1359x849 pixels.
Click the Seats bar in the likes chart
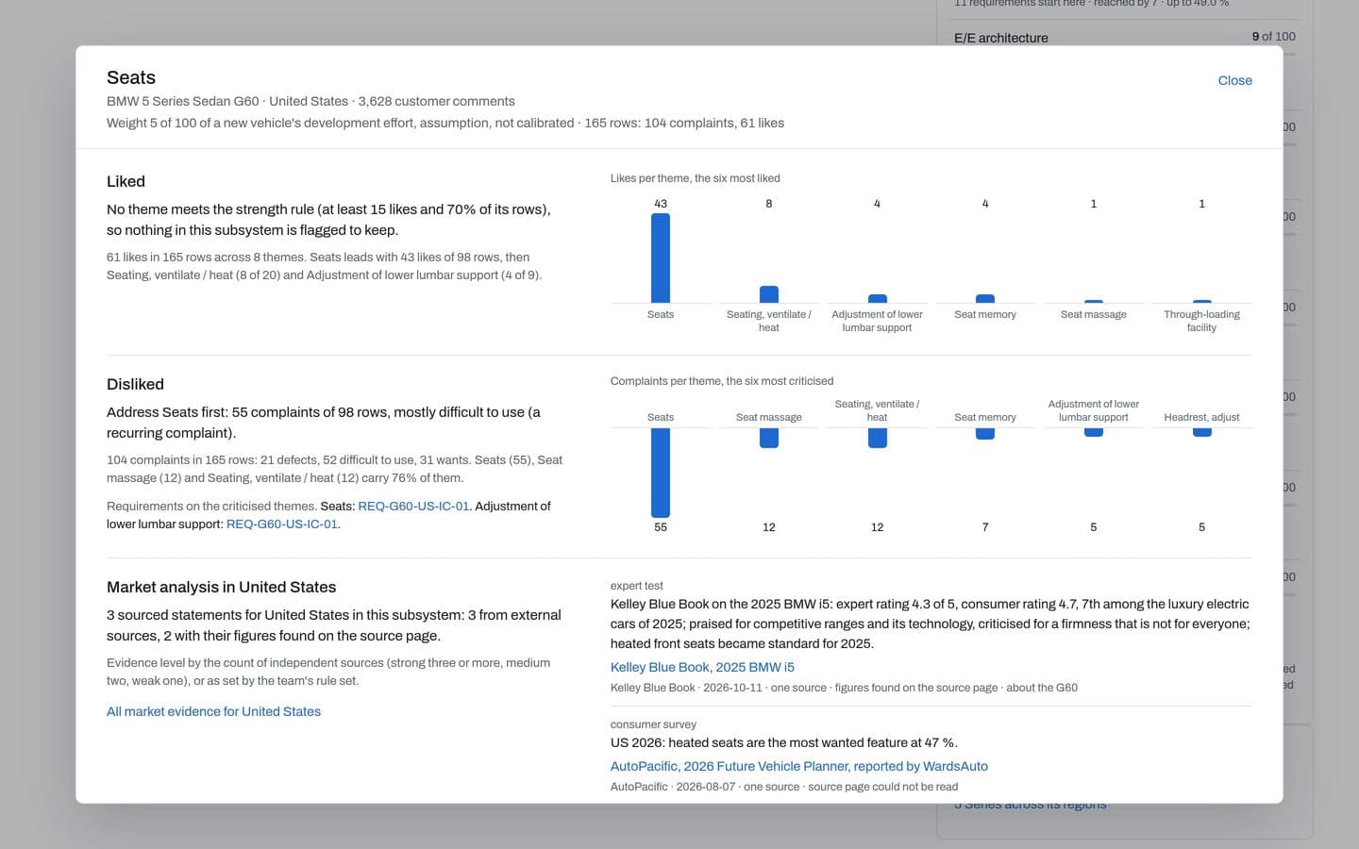[661, 258]
